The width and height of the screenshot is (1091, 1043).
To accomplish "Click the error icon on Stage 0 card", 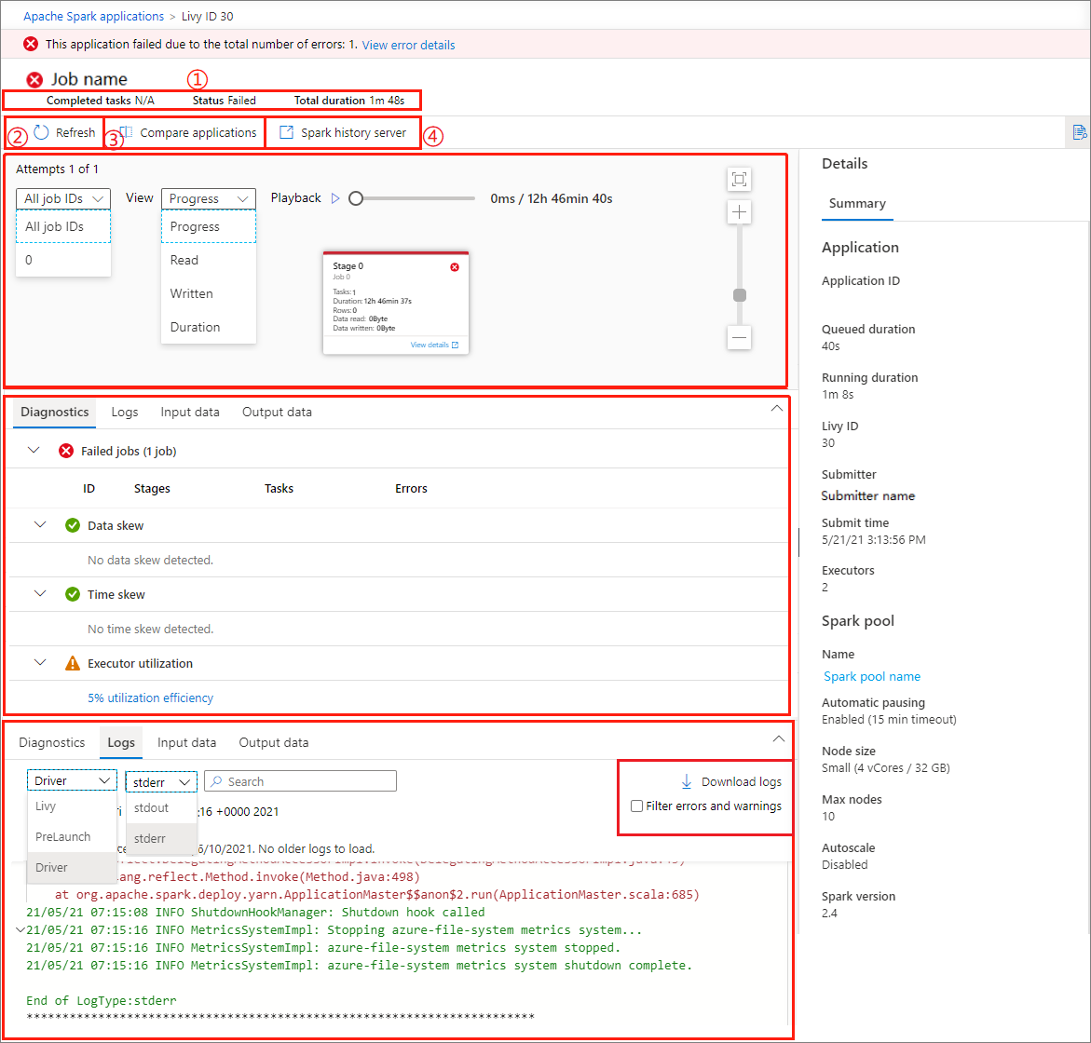I will coord(455,266).
